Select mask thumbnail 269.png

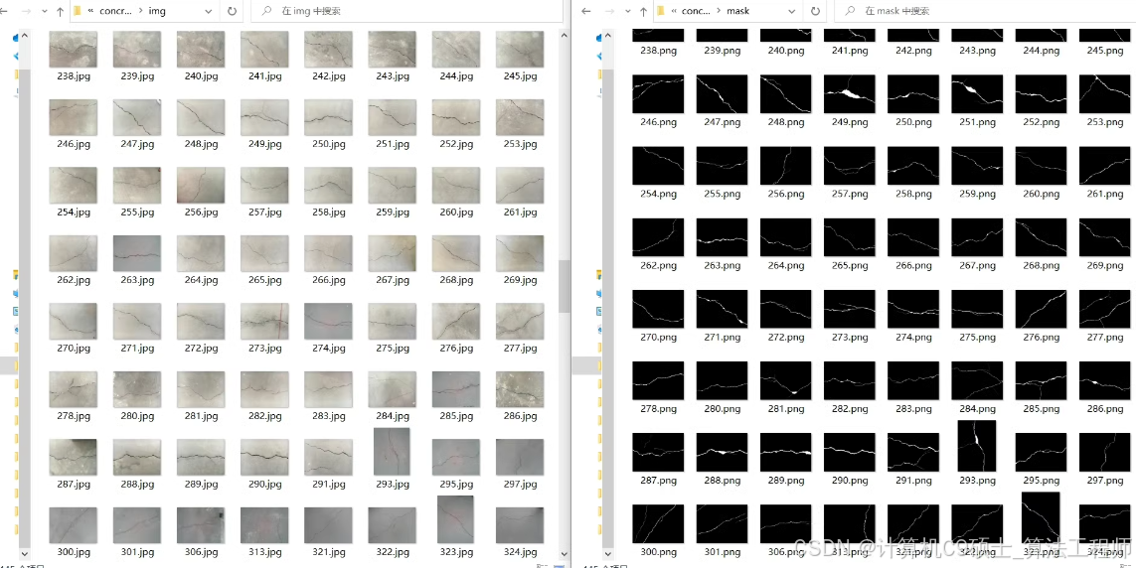(1105, 237)
